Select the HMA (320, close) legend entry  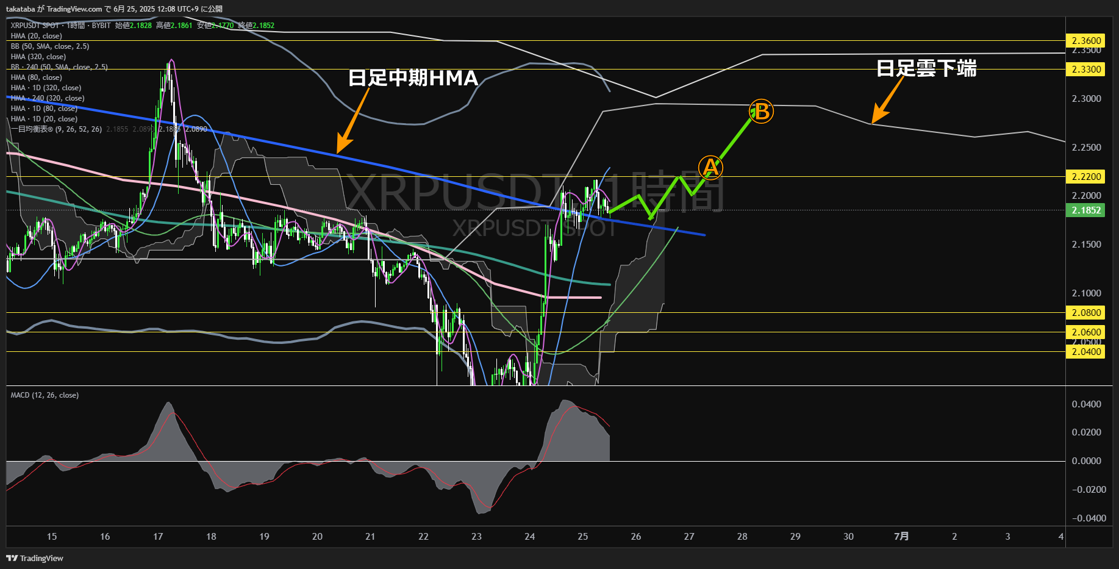pyautogui.click(x=38, y=57)
